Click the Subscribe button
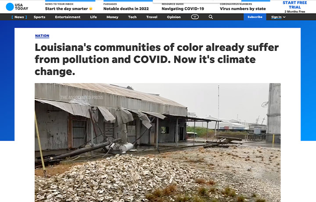Viewport: 316px width, 202px height. (255, 17)
